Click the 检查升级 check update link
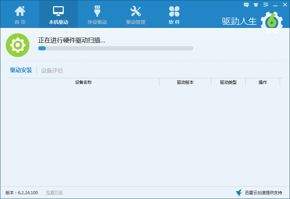This screenshot has width=290, height=199. pos(54,192)
